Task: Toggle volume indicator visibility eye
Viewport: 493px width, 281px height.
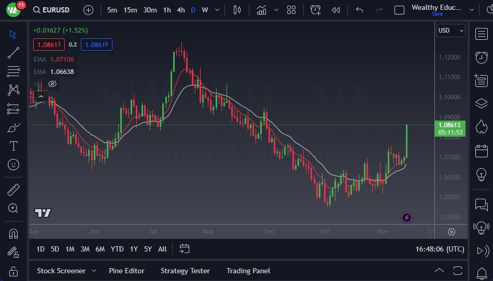Action: [52, 84]
